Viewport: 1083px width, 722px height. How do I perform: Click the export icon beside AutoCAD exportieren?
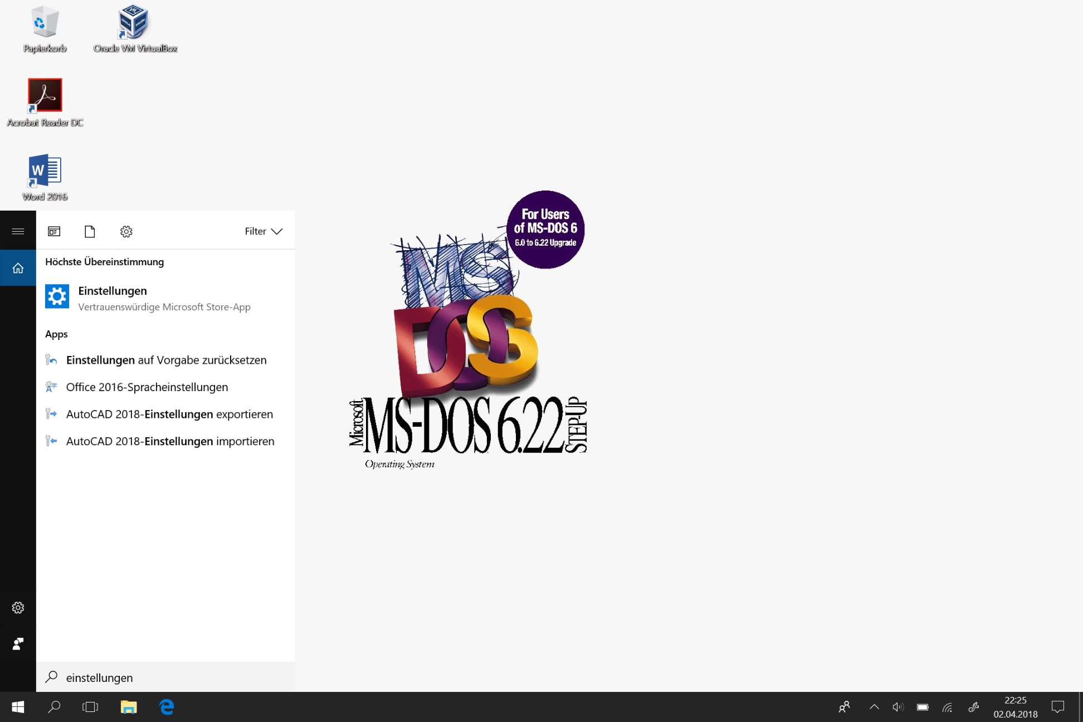click(x=51, y=413)
